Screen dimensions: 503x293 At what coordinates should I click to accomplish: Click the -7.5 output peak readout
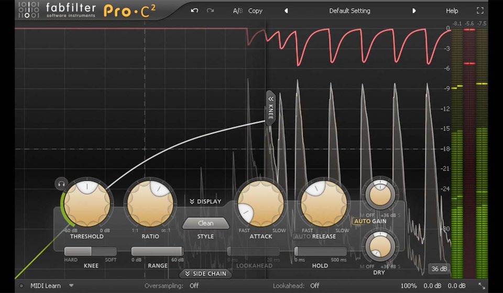click(x=482, y=24)
